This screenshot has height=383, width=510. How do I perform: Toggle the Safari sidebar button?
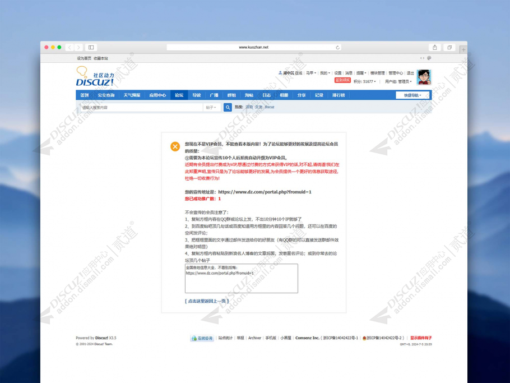coord(91,48)
